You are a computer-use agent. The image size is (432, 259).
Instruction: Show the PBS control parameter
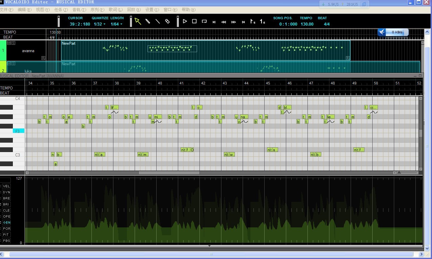coord(6,240)
